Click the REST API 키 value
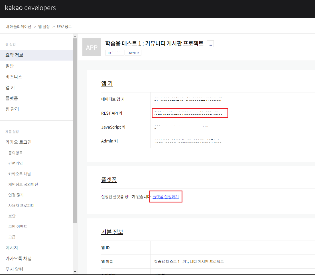315x275 pixels. tap(188, 113)
